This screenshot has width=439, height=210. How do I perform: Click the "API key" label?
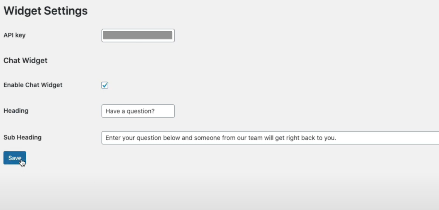click(x=15, y=35)
